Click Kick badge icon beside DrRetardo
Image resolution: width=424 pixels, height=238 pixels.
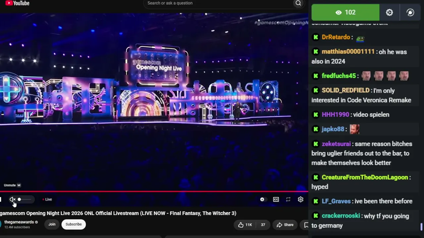[316, 37]
